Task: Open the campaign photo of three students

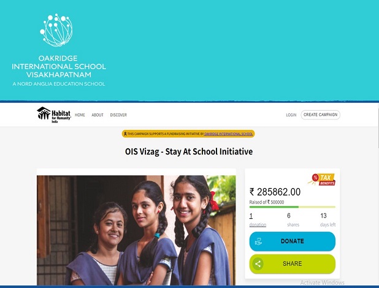Action: click(x=136, y=230)
